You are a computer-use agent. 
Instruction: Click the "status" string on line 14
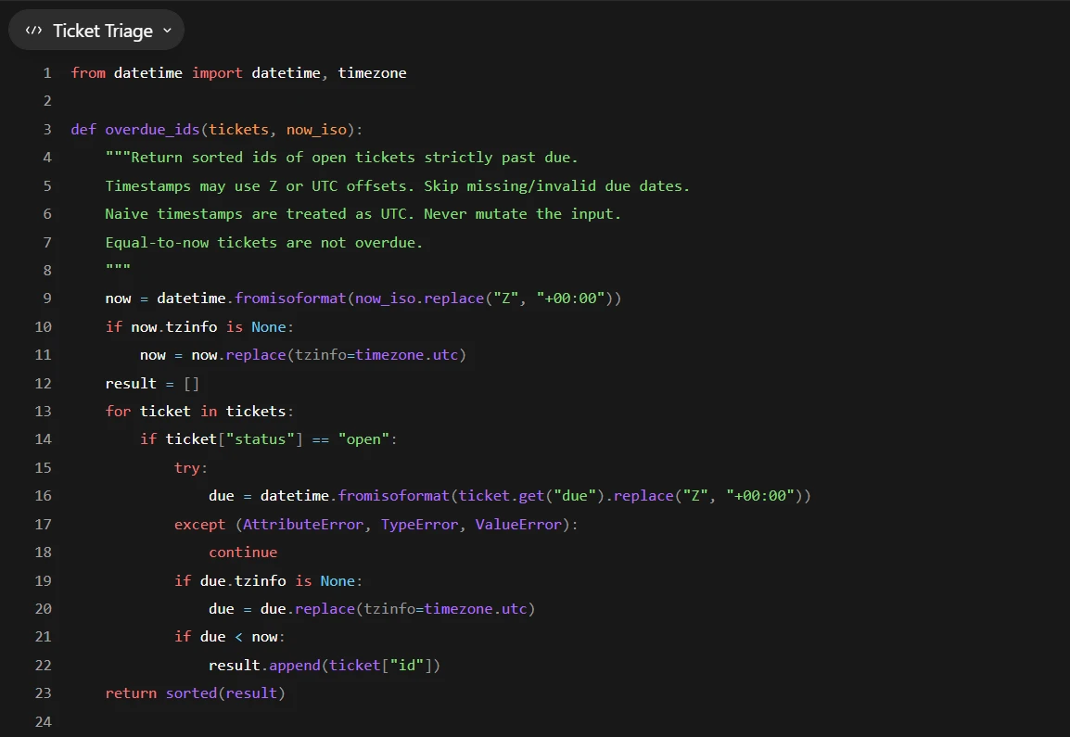(260, 439)
